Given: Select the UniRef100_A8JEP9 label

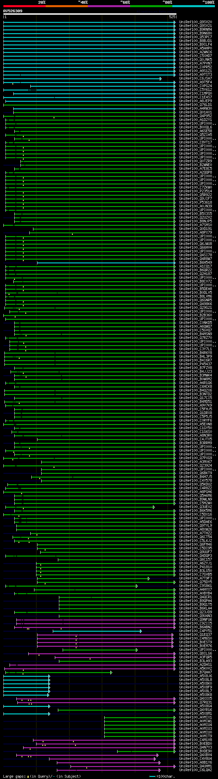Looking at the screenshot, I should coord(196,101).
